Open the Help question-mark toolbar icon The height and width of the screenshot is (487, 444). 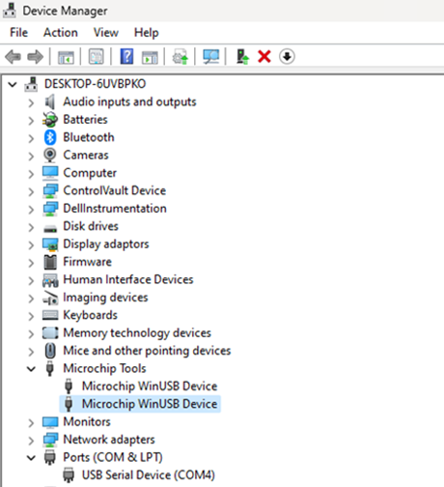tap(126, 56)
